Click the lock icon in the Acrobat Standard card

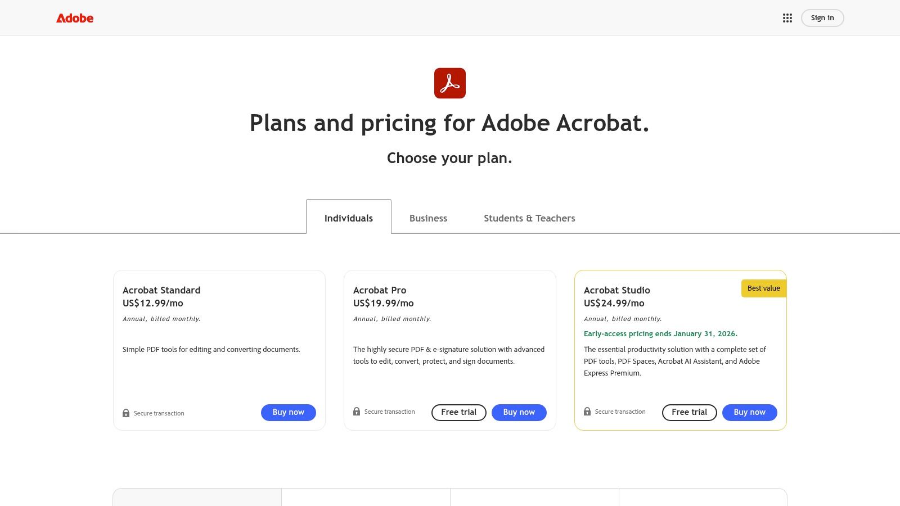click(126, 413)
